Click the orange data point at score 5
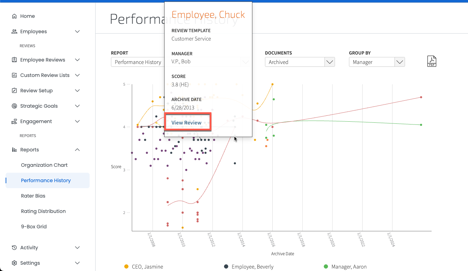Screen dimensions: 468x271 (x=272, y=84)
